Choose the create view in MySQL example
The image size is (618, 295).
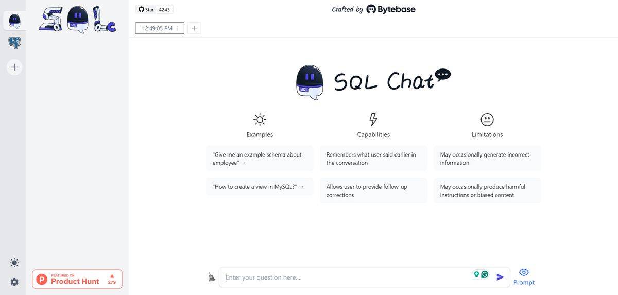pyautogui.click(x=260, y=187)
